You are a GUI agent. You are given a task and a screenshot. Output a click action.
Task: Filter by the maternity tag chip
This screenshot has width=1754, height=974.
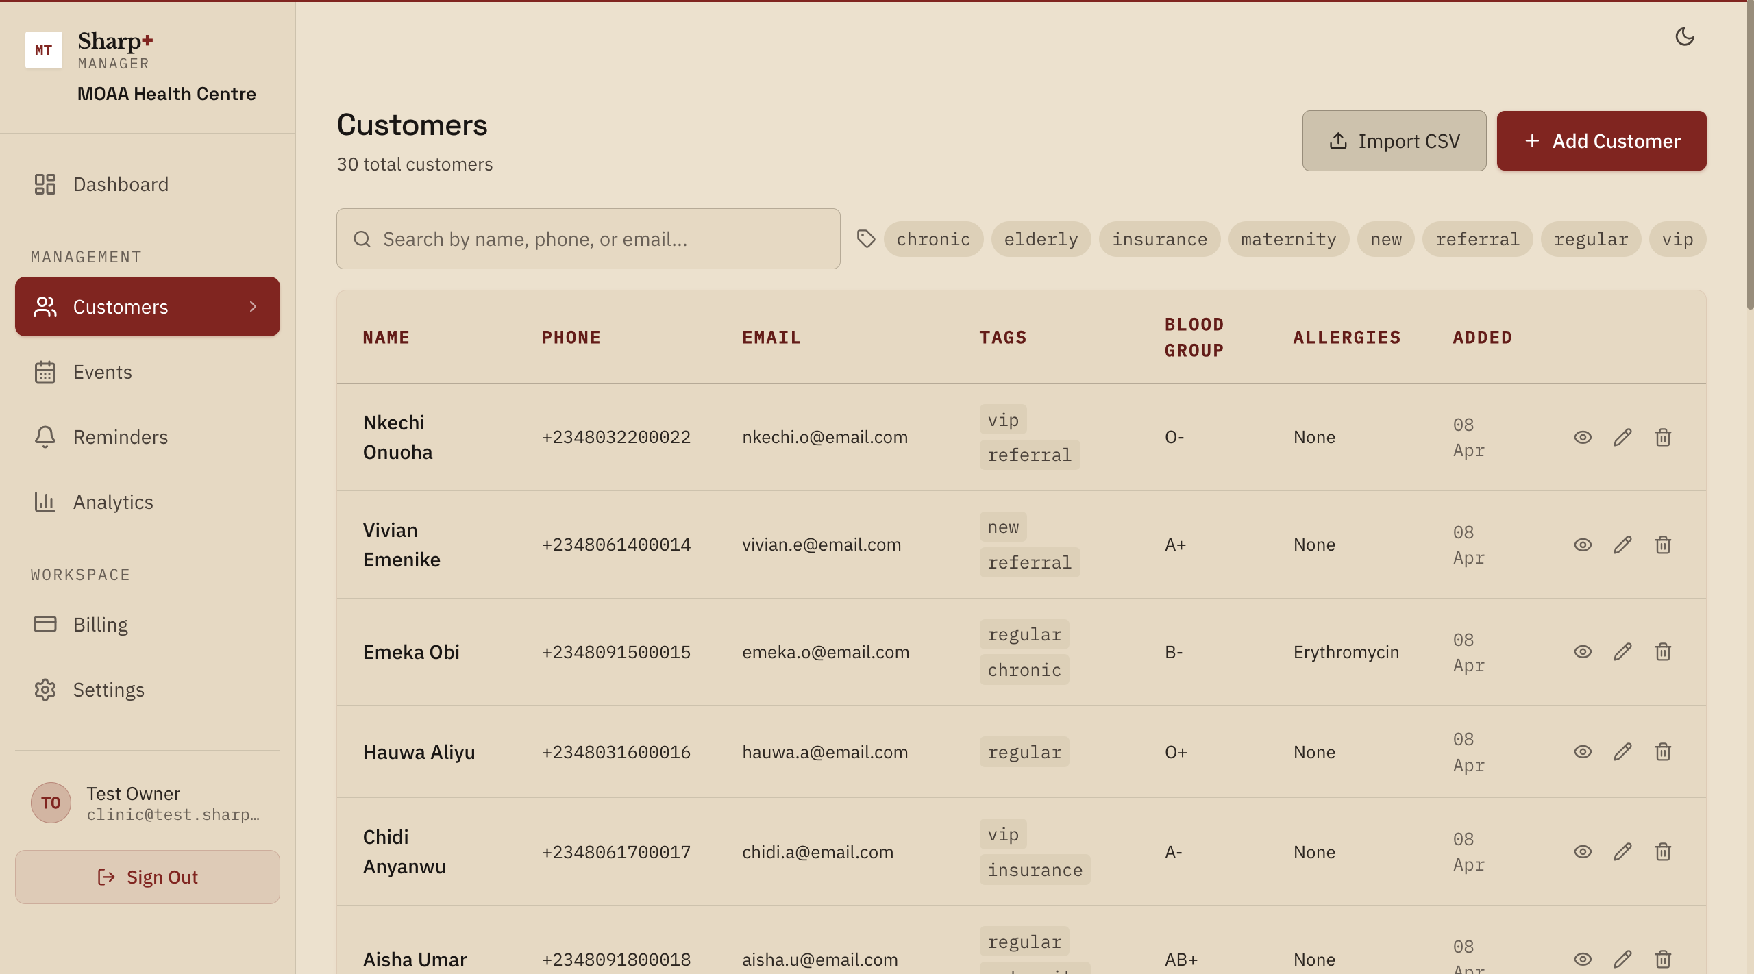[1288, 239]
